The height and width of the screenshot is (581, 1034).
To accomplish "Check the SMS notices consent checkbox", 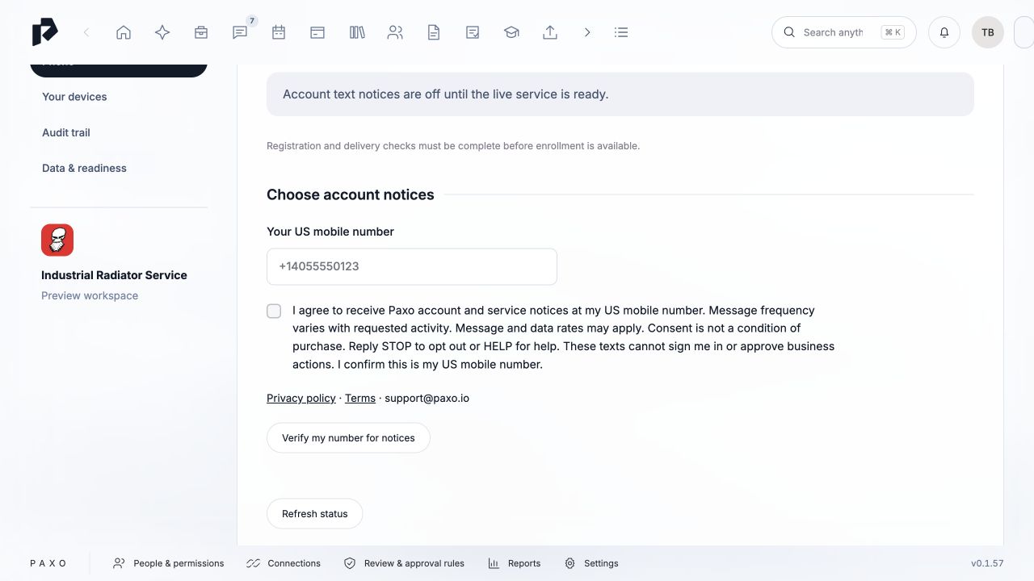I will pyautogui.click(x=274, y=311).
